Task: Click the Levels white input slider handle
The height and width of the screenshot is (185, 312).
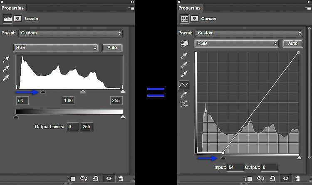Action: pyautogui.click(x=123, y=91)
